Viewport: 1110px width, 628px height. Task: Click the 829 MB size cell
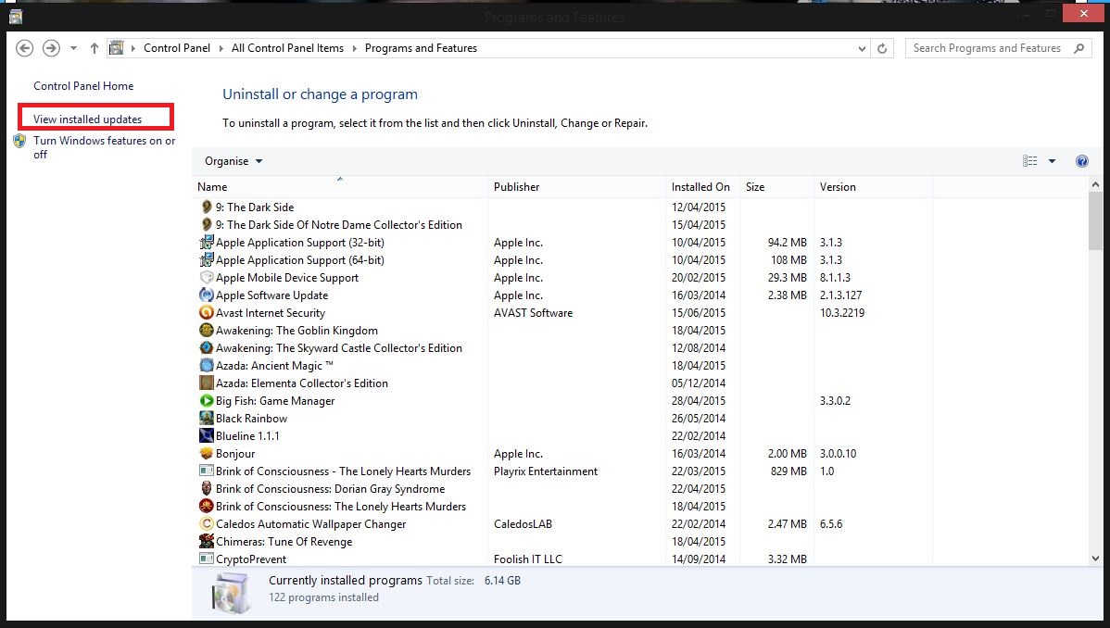[x=788, y=471]
